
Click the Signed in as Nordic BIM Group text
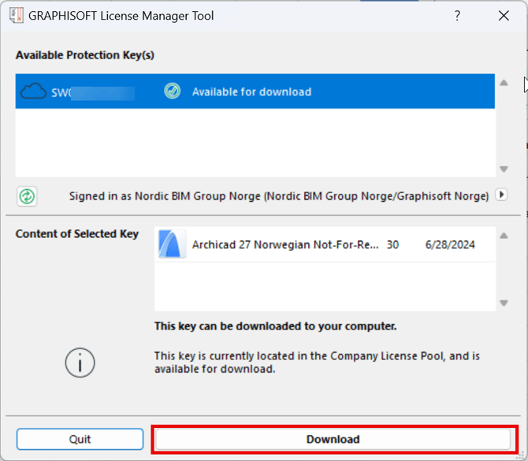click(279, 195)
